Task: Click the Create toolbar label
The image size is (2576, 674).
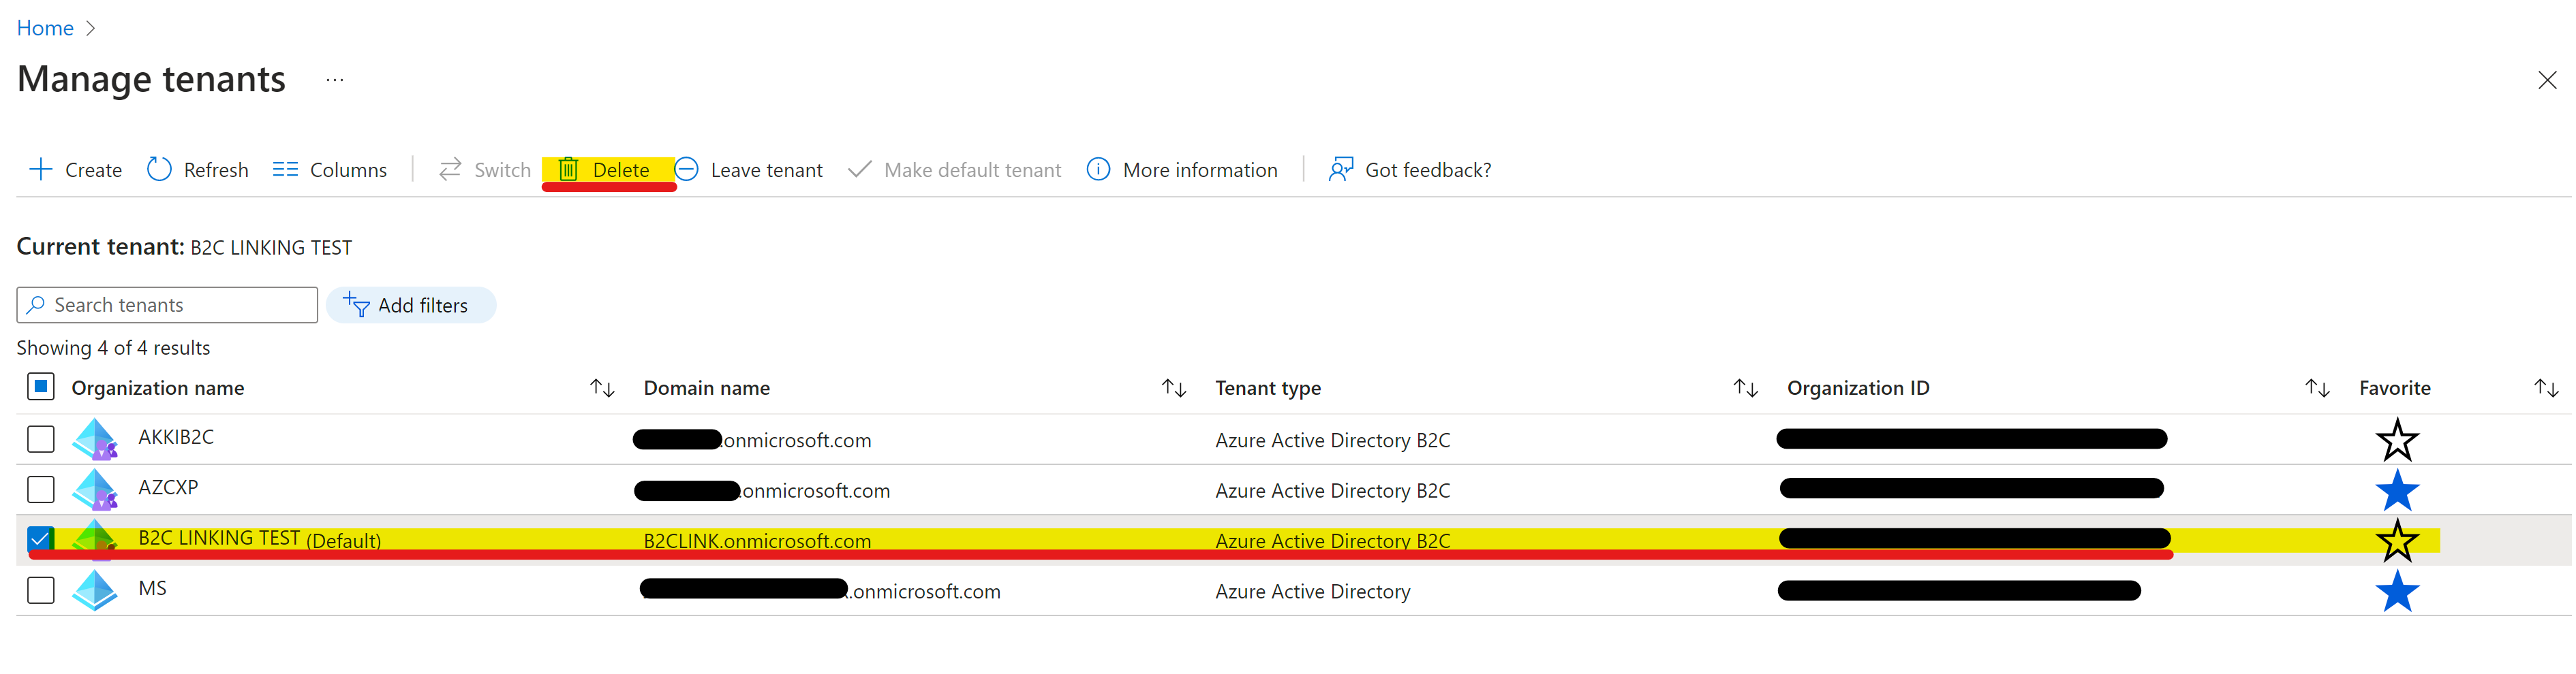Action: tap(93, 171)
